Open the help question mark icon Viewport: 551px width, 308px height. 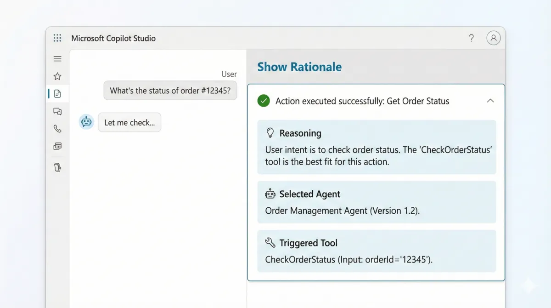pyautogui.click(x=471, y=38)
